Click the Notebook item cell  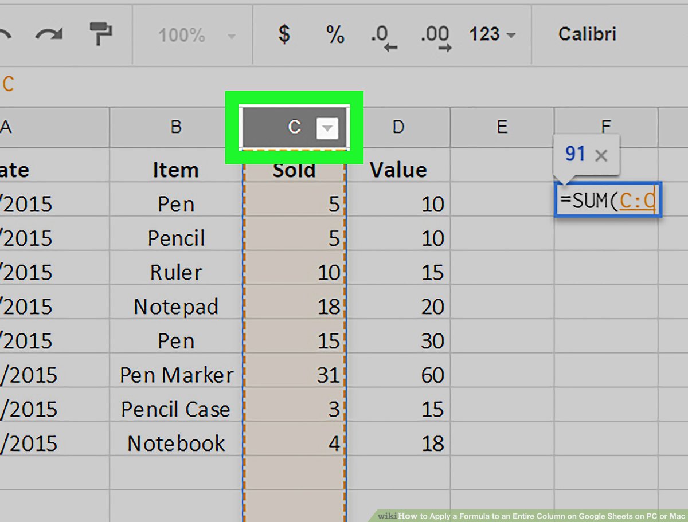(175, 443)
